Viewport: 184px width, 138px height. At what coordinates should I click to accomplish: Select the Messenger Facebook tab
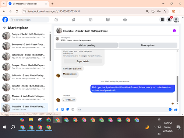[x=28, y=4]
